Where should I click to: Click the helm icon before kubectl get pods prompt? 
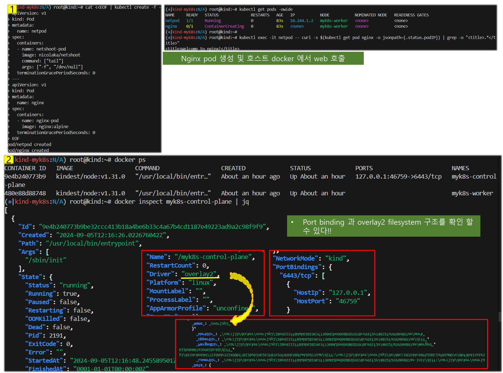(x=169, y=10)
